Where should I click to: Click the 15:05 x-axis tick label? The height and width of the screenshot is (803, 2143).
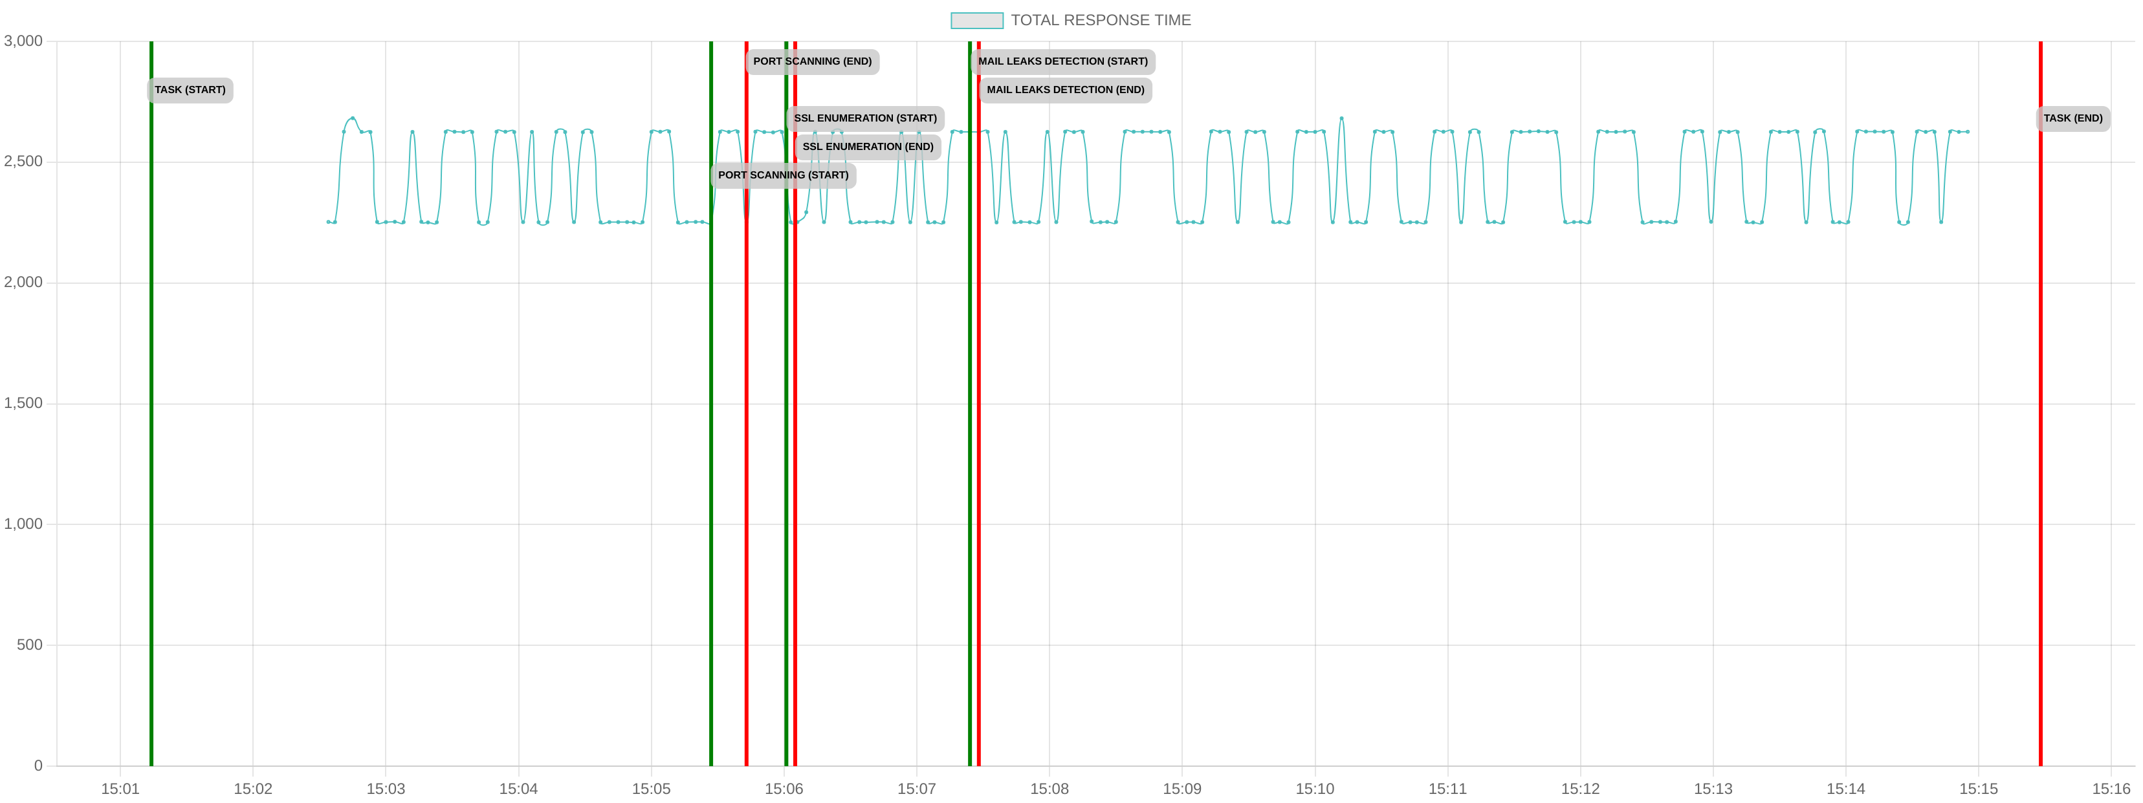[x=652, y=789]
